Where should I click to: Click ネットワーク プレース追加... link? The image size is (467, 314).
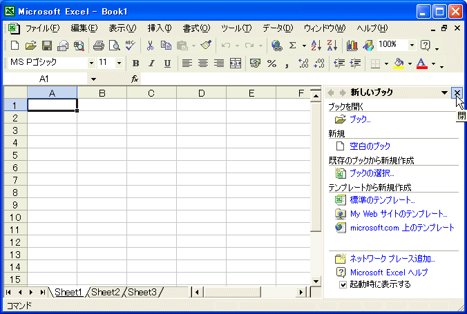(392, 259)
